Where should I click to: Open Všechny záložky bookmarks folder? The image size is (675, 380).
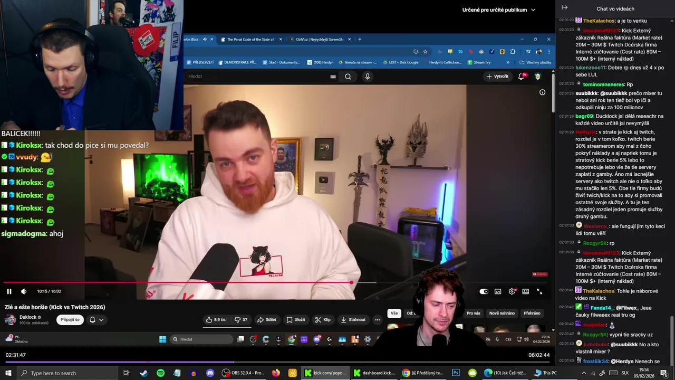(x=535, y=62)
